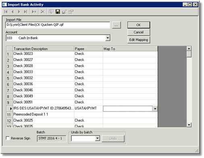
Task: Click the grayed save-and-close disk icon
Action: coord(65,12)
